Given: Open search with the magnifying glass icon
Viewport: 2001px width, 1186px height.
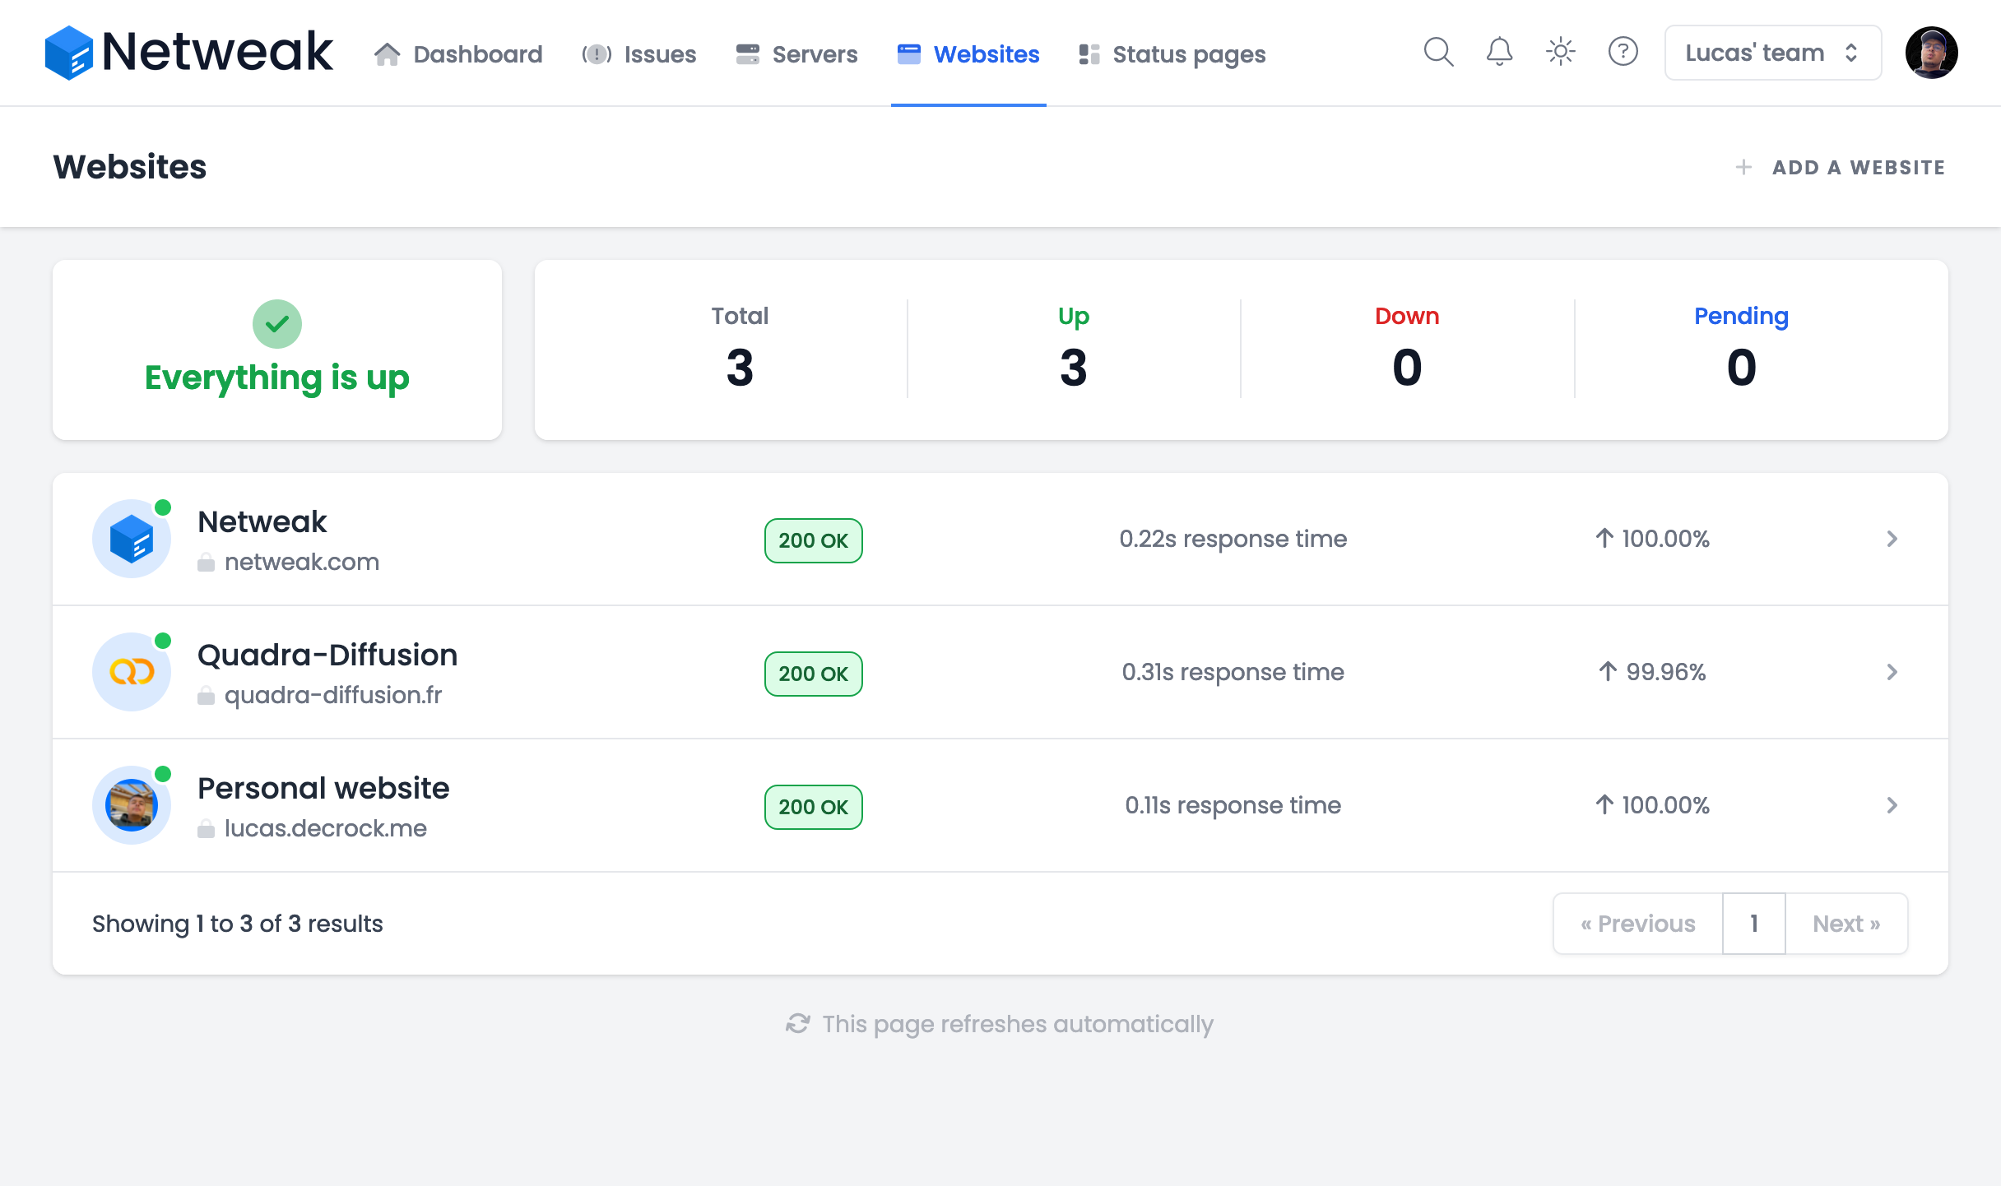Looking at the screenshot, I should pos(1439,52).
